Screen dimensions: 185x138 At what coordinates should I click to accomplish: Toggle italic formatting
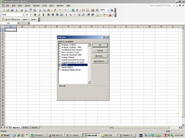coord(39,15)
